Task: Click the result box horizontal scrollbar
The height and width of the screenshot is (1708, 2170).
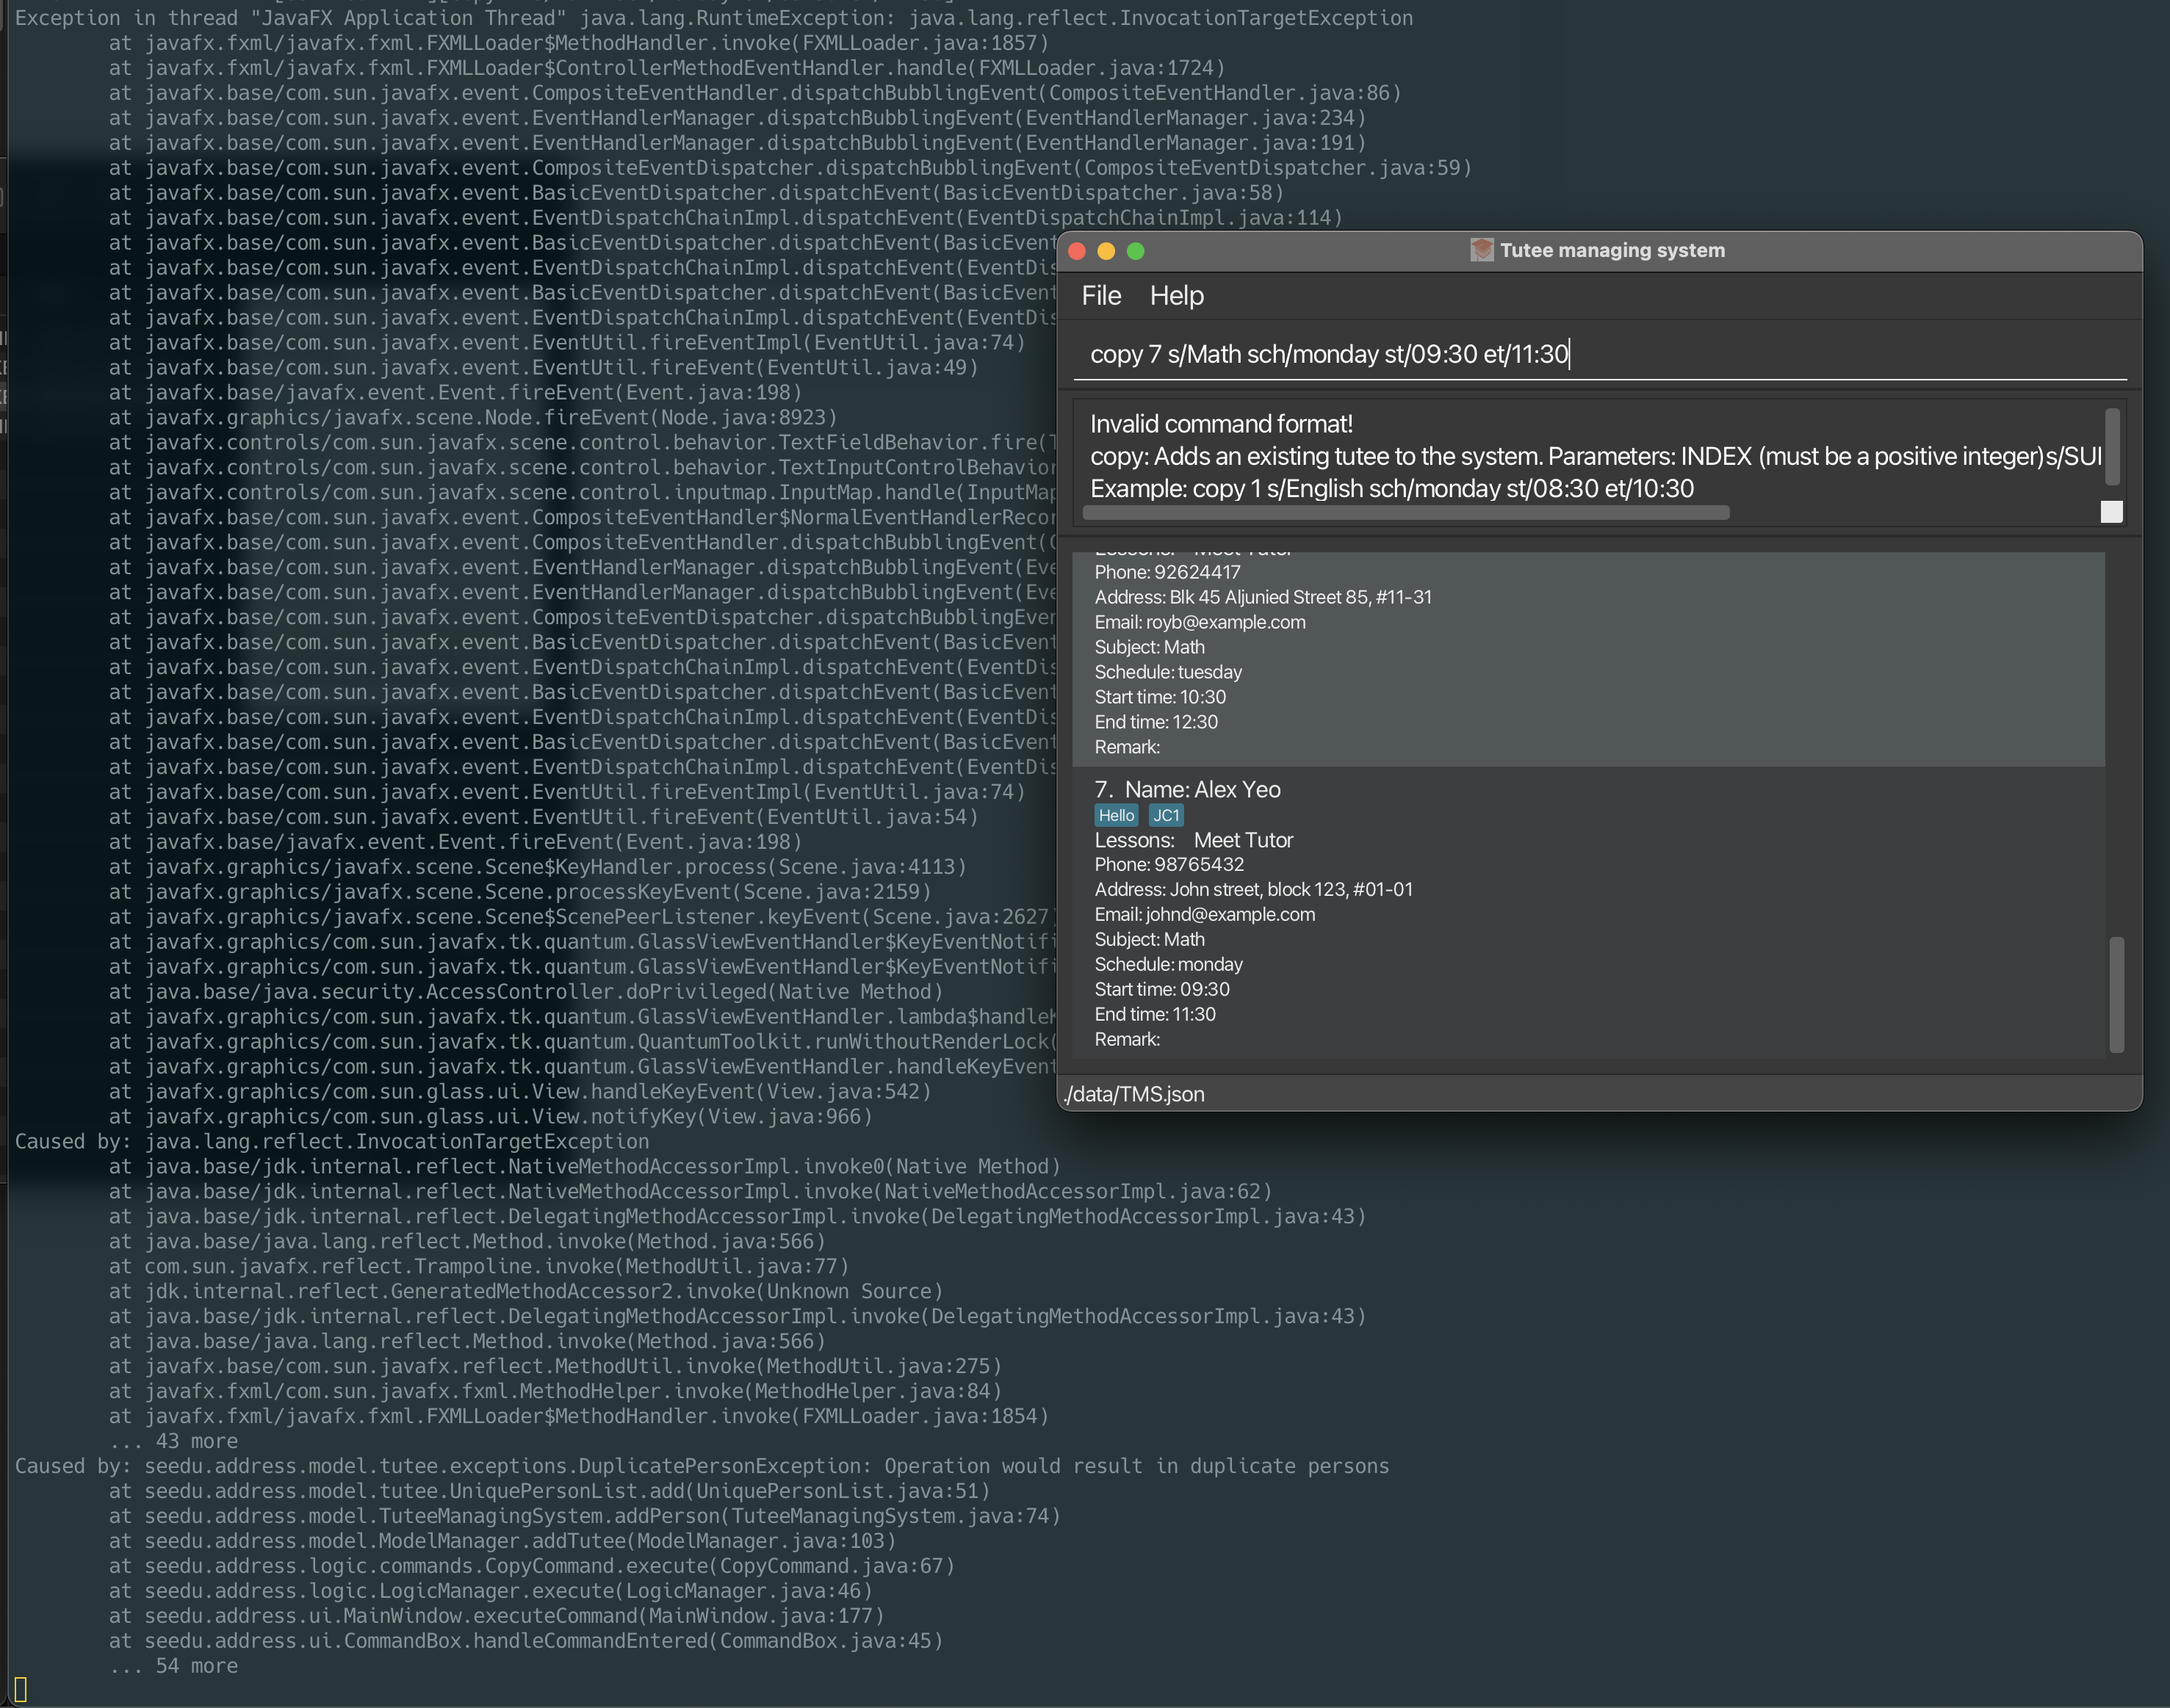Action: 1405,513
